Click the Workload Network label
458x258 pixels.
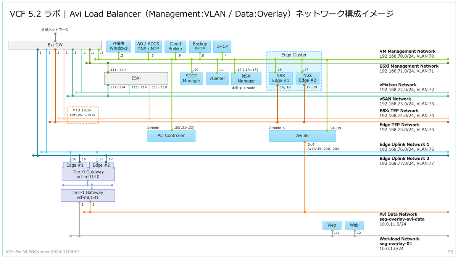[x=400, y=239]
